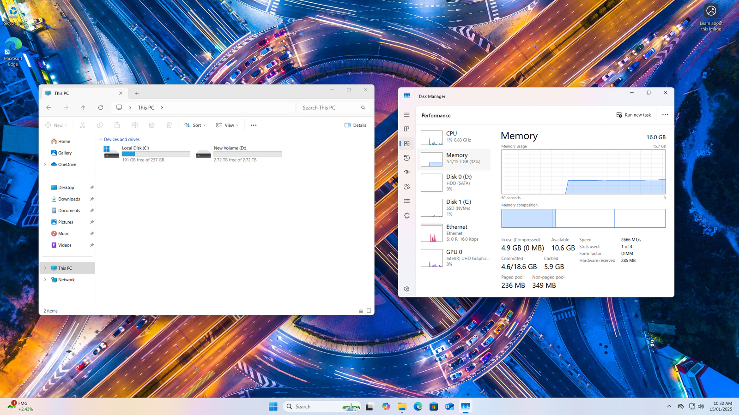Open Home in the navigation pane
The image size is (739, 415).
(x=64, y=142)
